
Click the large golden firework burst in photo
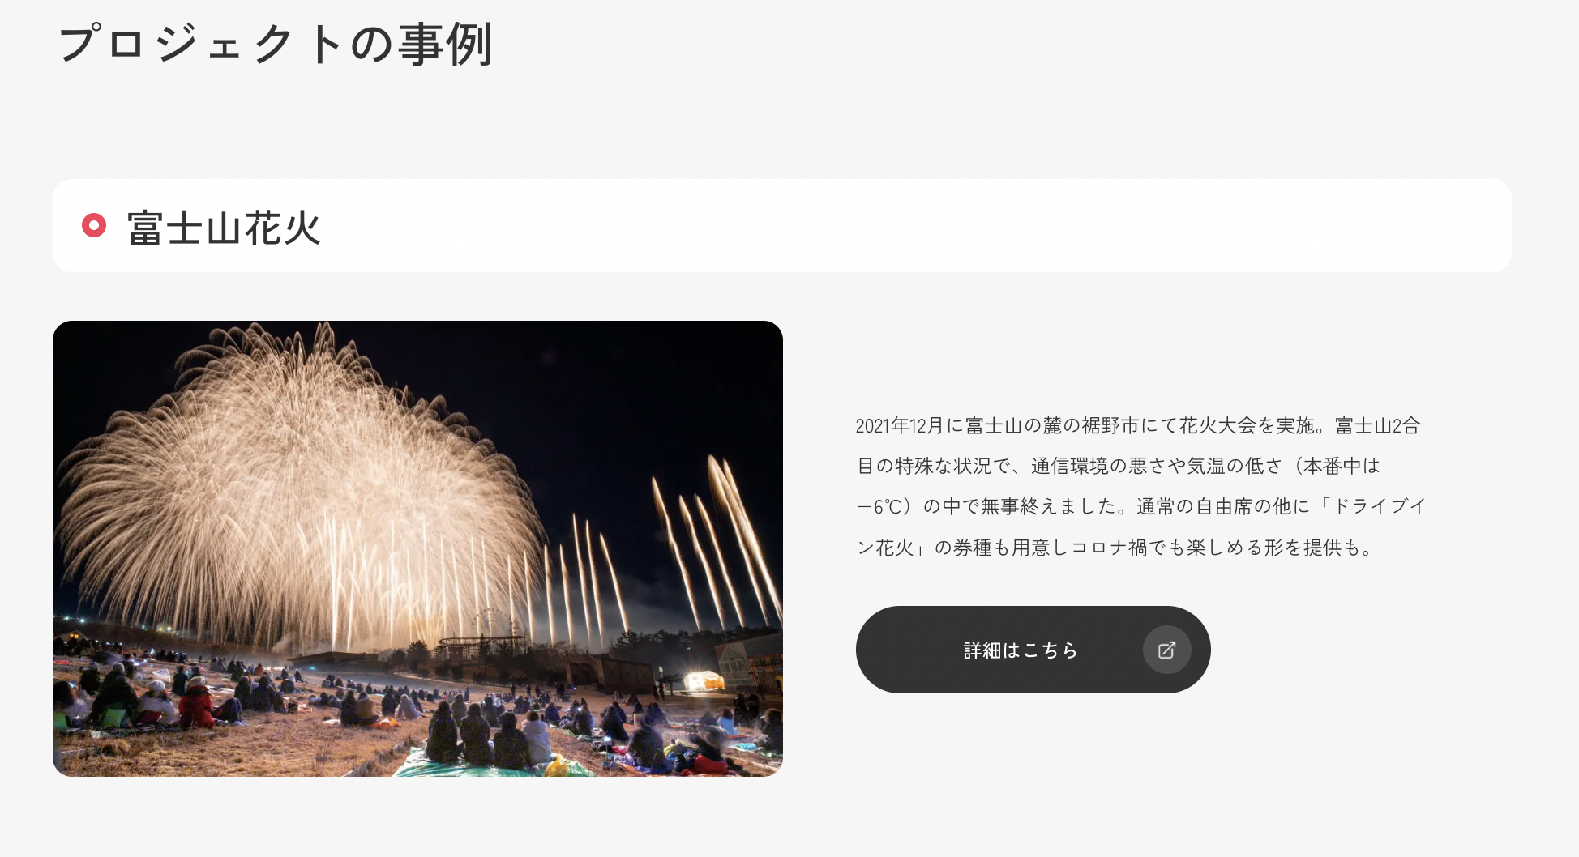pyautogui.click(x=300, y=478)
